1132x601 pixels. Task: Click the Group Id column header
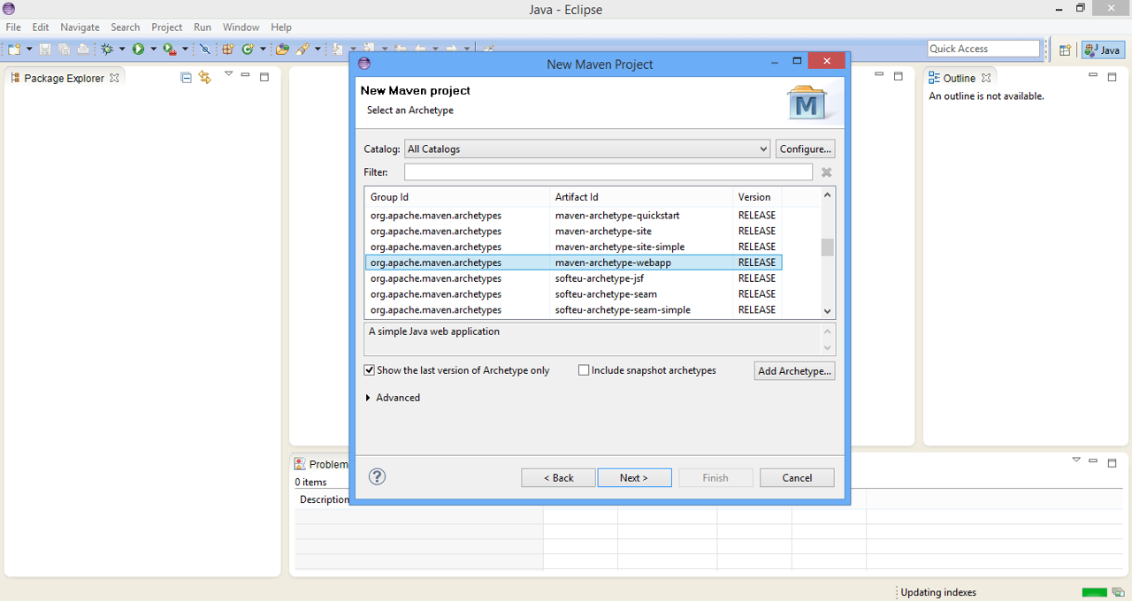(457, 197)
